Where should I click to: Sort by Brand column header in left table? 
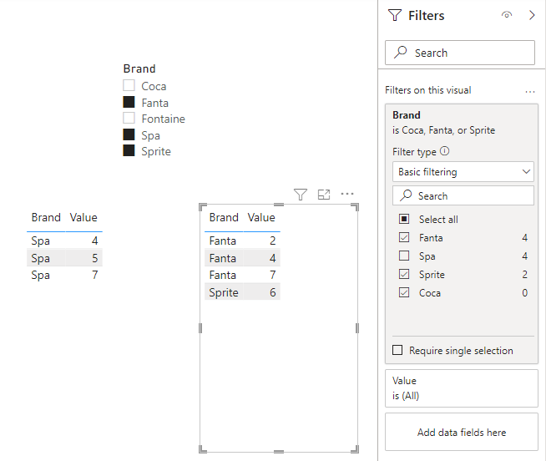coord(46,217)
